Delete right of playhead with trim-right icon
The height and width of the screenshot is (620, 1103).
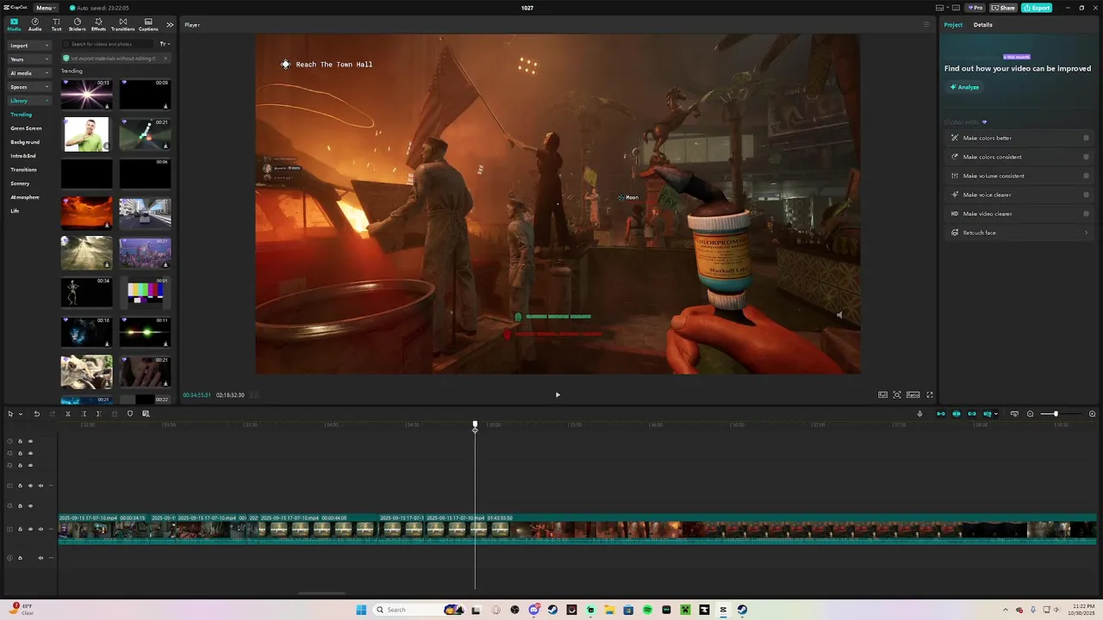coord(98,413)
